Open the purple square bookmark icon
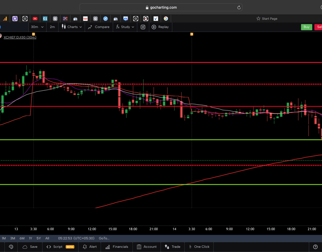This screenshot has width=322, height=252. point(15,19)
